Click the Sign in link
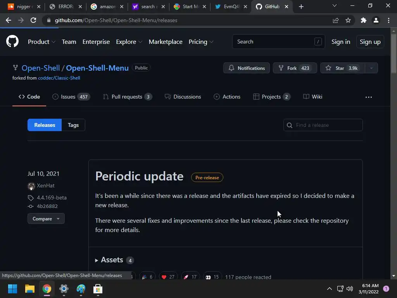The width and height of the screenshot is (397, 298). [341, 42]
